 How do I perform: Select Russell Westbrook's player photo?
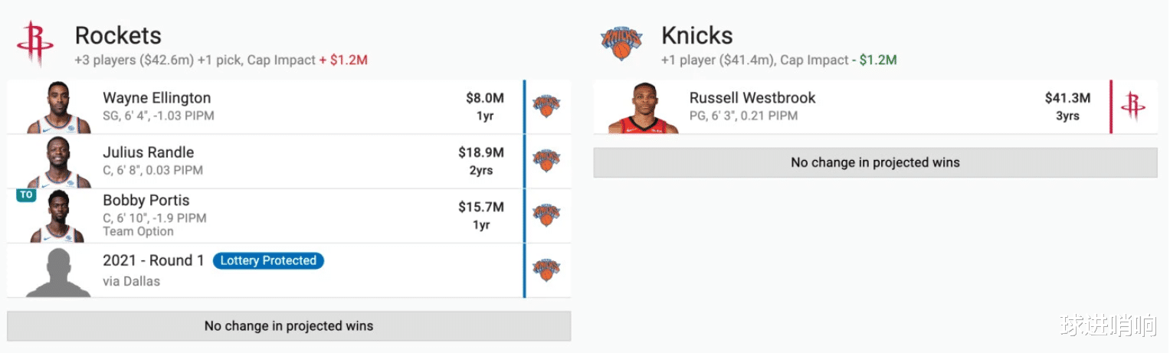(643, 108)
